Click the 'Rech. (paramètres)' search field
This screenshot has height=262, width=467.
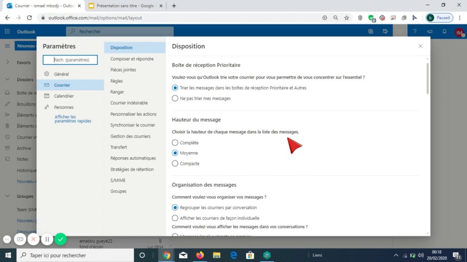coord(70,60)
